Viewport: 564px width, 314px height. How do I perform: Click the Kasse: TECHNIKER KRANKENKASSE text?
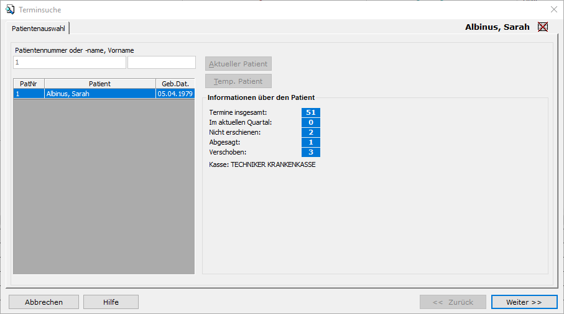coord(262,164)
